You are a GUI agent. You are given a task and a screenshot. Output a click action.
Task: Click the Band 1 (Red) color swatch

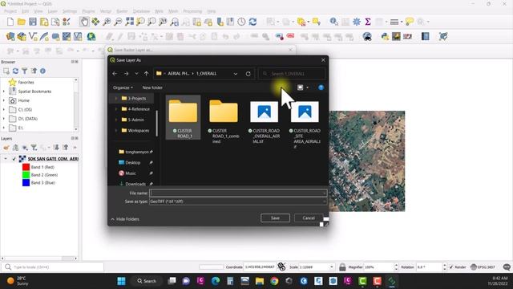[x=26, y=167]
